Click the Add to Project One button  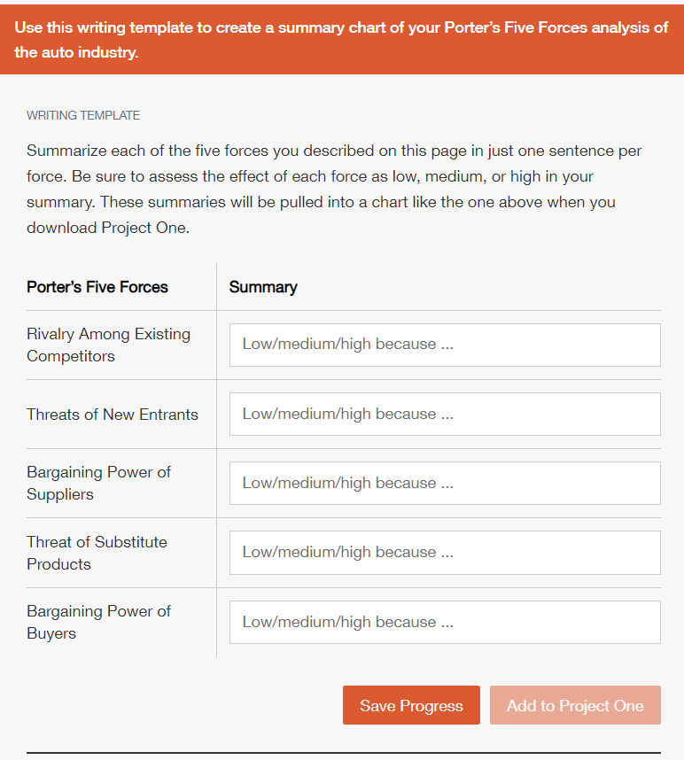[575, 705]
